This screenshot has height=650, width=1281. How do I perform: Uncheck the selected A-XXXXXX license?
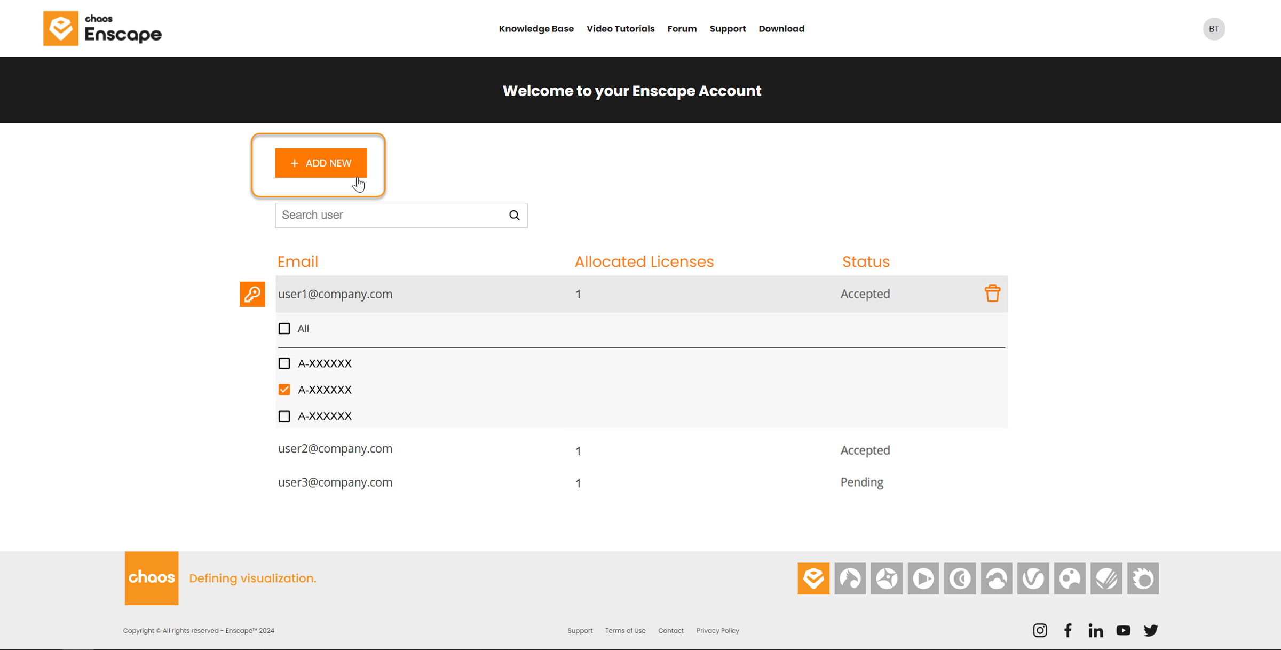point(283,390)
